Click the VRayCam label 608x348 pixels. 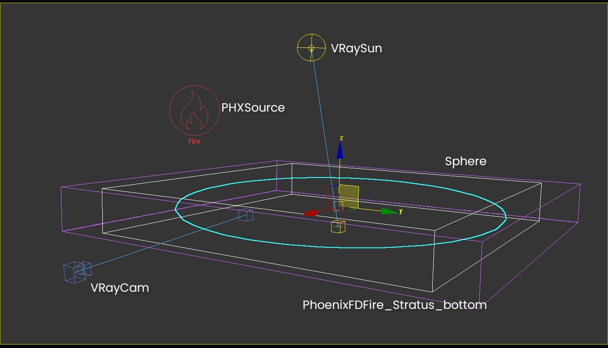(120, 288)
